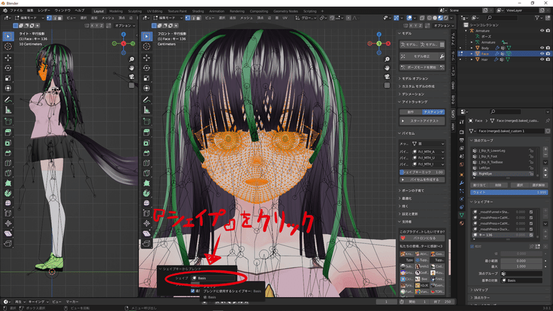553x311 pixels.
Task: Open ファイル menu
Action: tap(16, 10)
